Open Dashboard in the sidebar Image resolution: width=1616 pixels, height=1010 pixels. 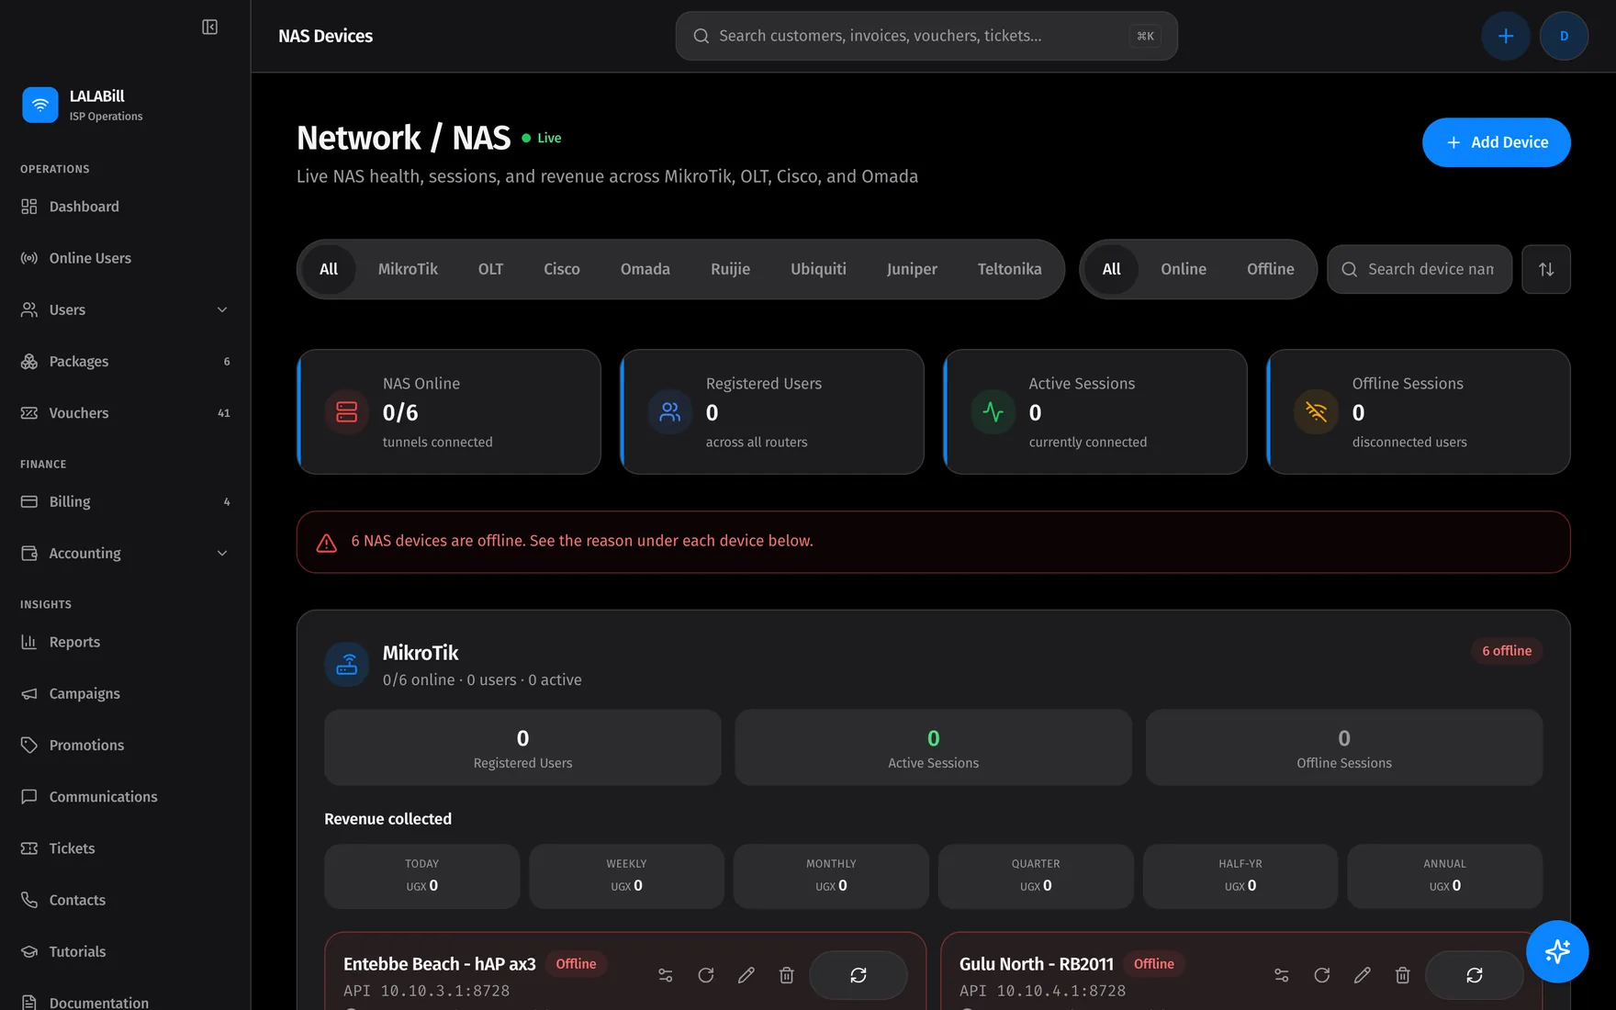click(125, 207)
